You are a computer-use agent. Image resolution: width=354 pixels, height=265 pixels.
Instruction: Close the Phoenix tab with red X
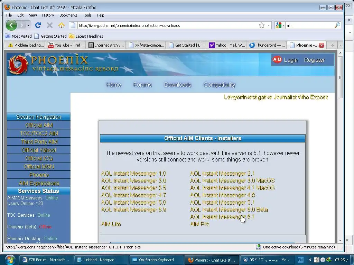[x=322, y=45]
